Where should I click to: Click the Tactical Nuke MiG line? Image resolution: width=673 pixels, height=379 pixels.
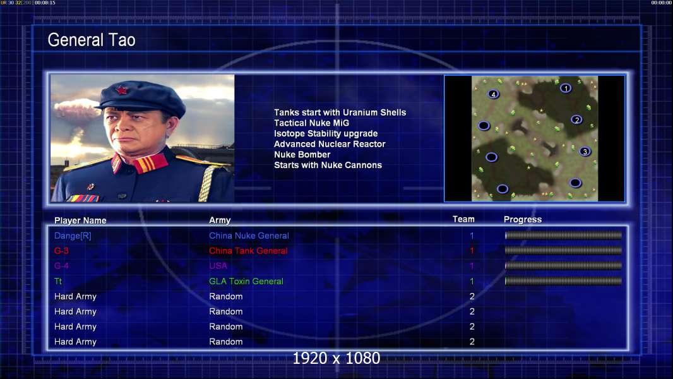(312, 123)
